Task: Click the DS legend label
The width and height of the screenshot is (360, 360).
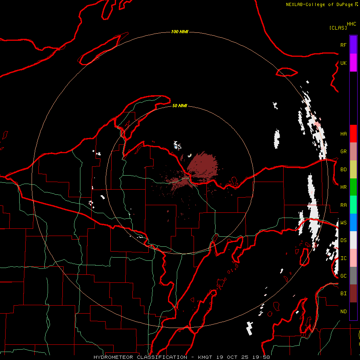Action: 343,240
